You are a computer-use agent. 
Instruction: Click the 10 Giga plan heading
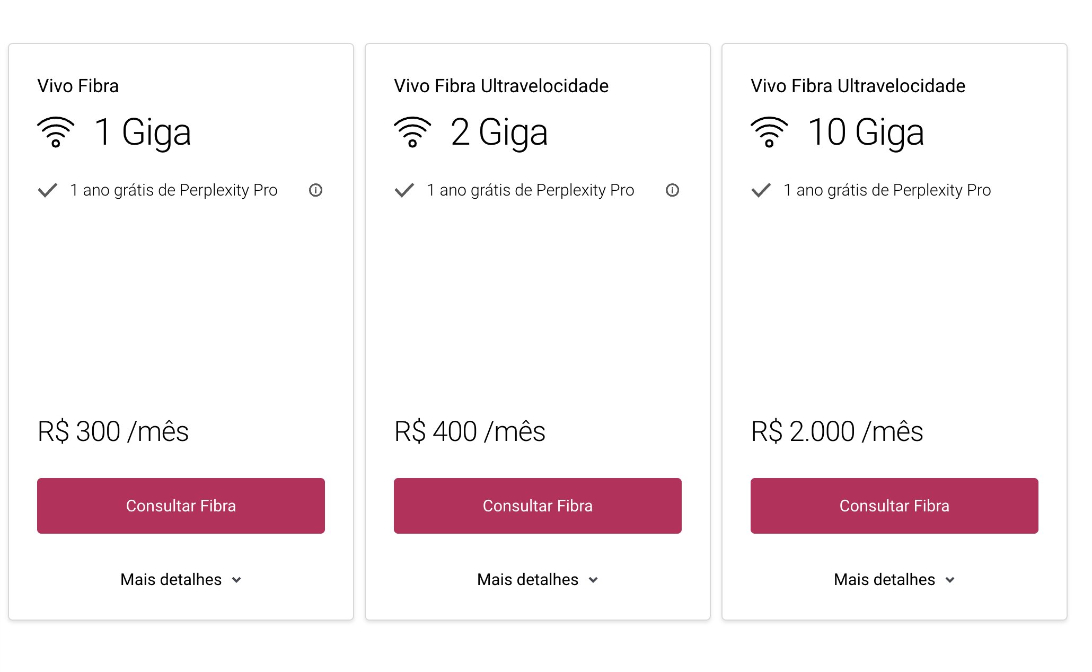coord(866,132)
